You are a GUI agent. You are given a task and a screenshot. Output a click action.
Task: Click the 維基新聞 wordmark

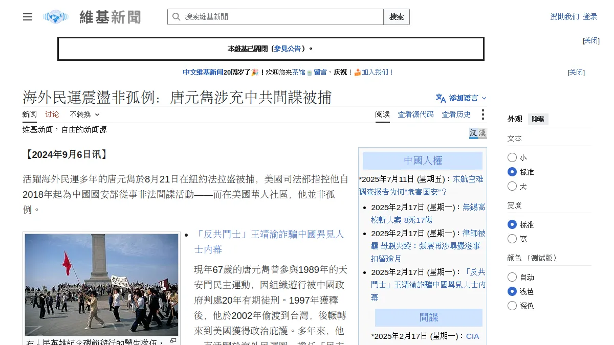pyautogui.click(x=110, y=17)
